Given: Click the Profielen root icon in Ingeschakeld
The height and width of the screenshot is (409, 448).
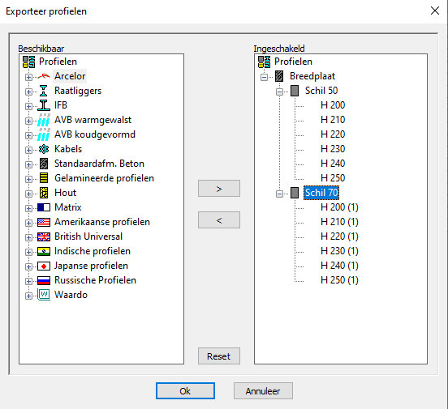Looking at the screenshot, I should click(265, 62).
